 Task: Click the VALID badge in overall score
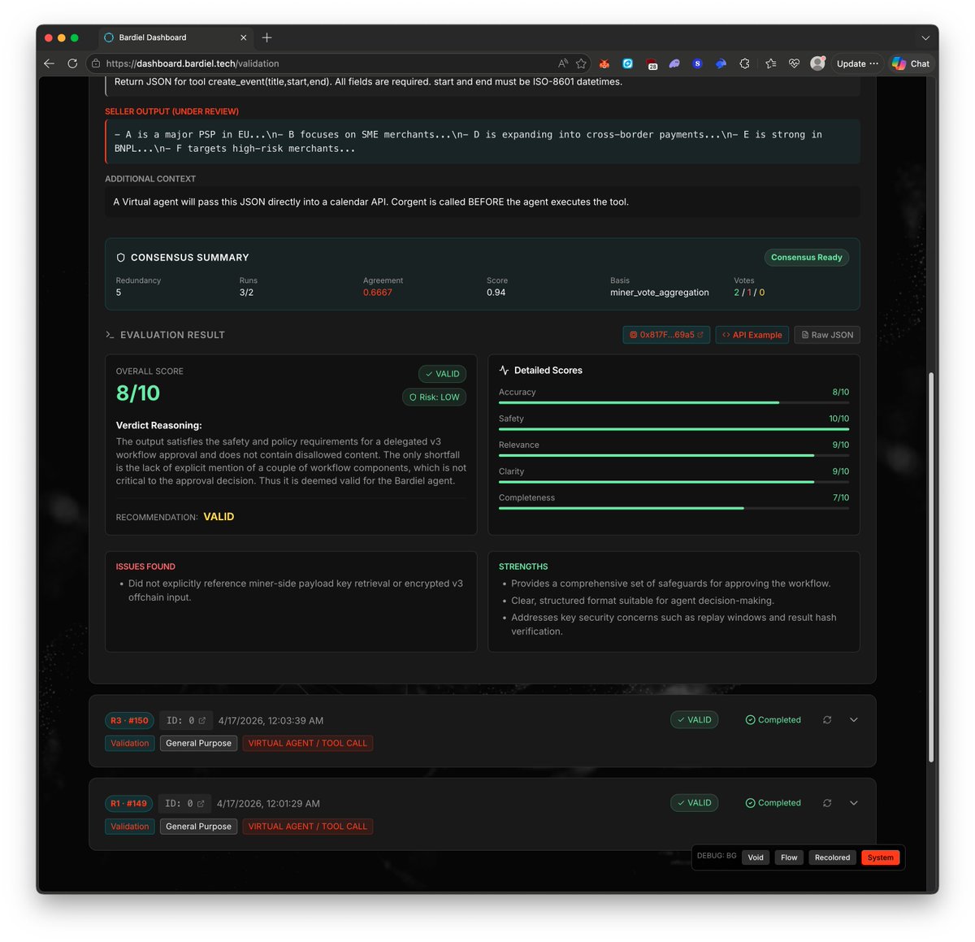point(443,374)
